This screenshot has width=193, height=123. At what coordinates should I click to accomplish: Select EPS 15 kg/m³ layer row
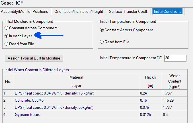55,93
